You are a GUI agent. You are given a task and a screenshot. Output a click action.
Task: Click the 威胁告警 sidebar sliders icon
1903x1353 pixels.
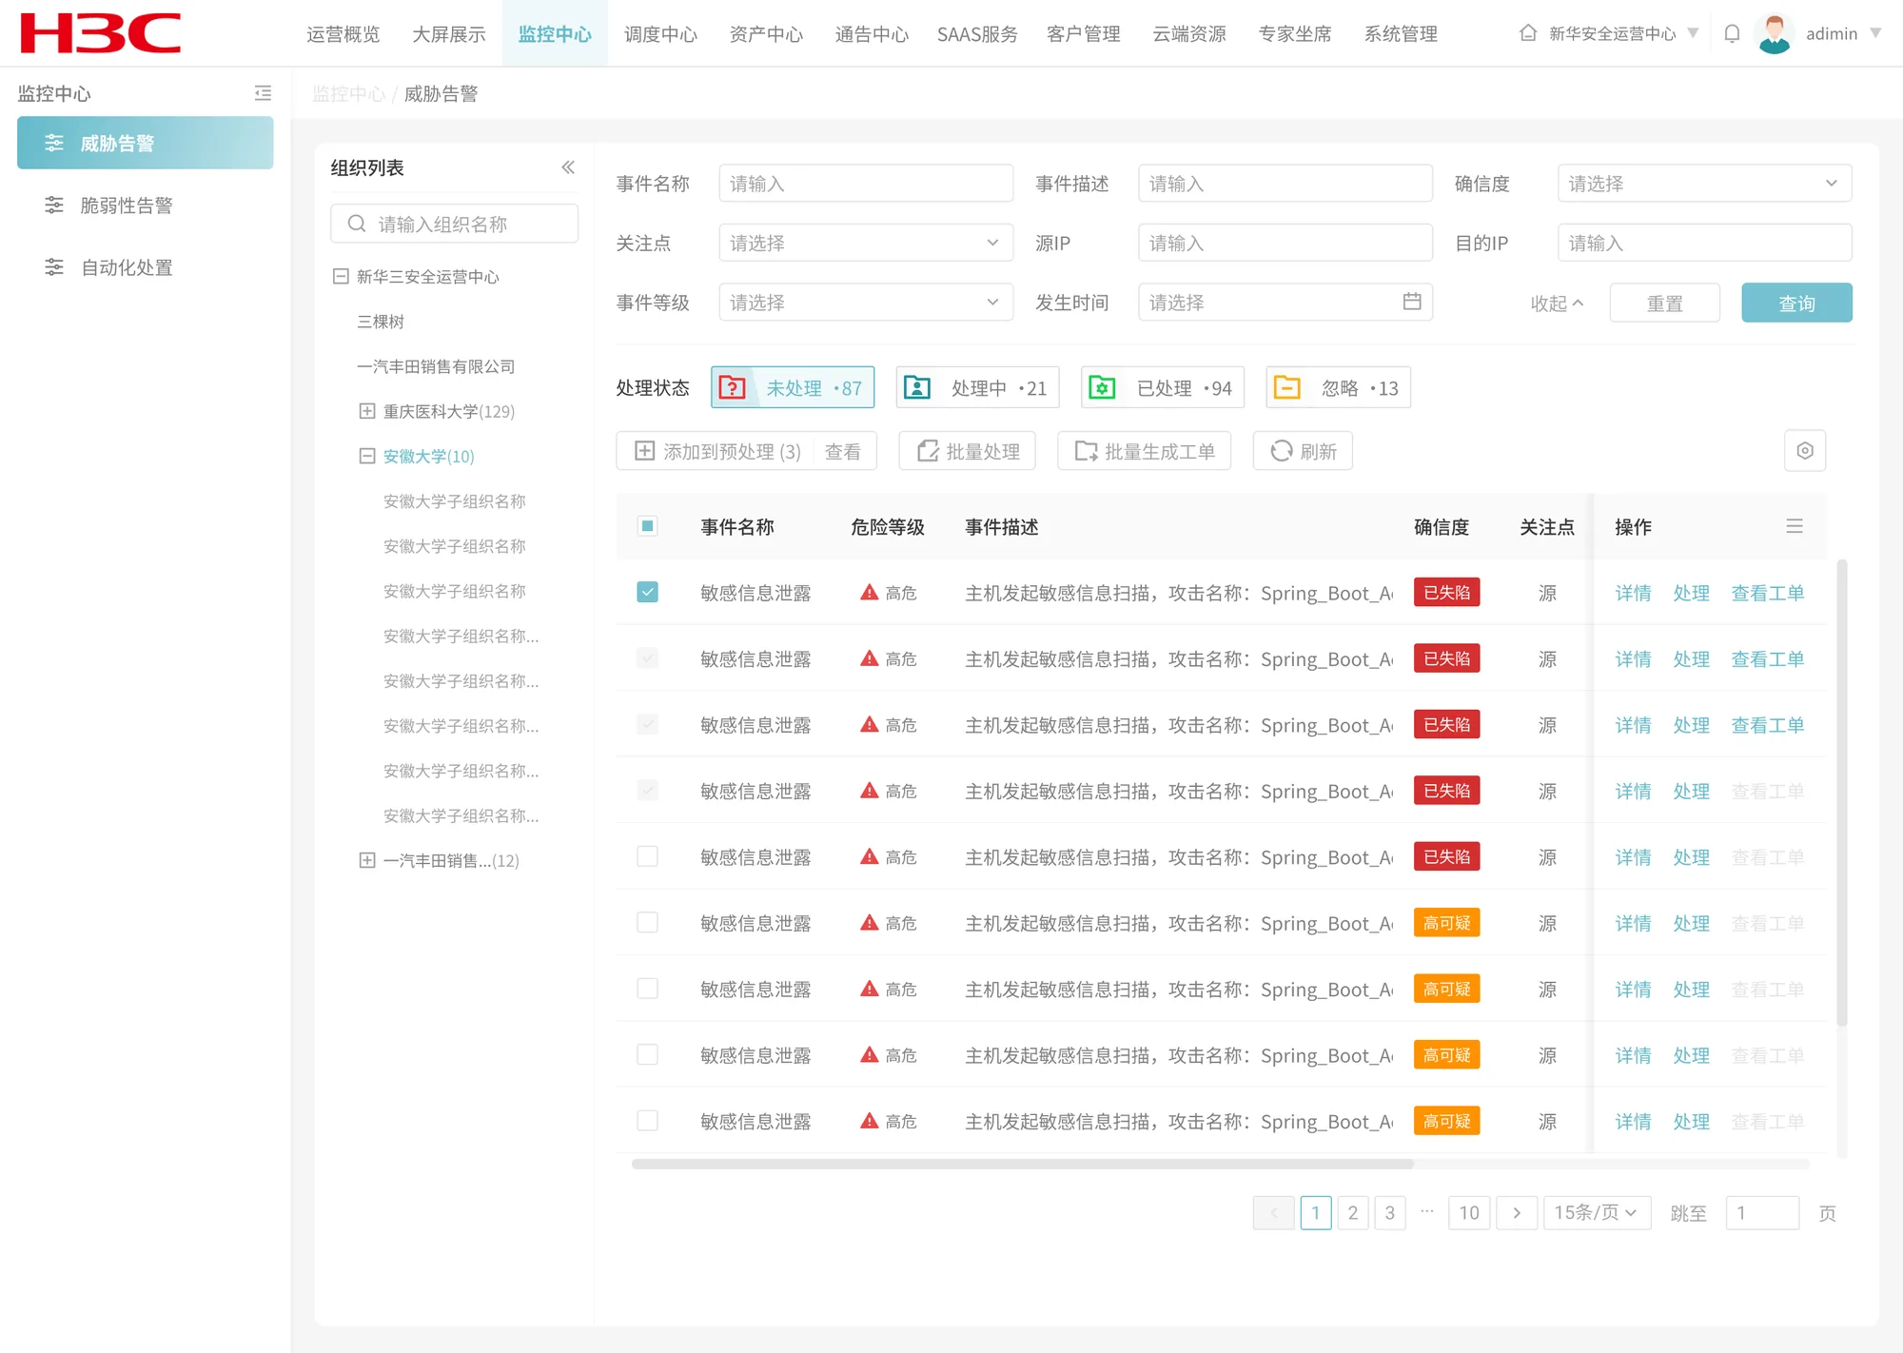54,143
